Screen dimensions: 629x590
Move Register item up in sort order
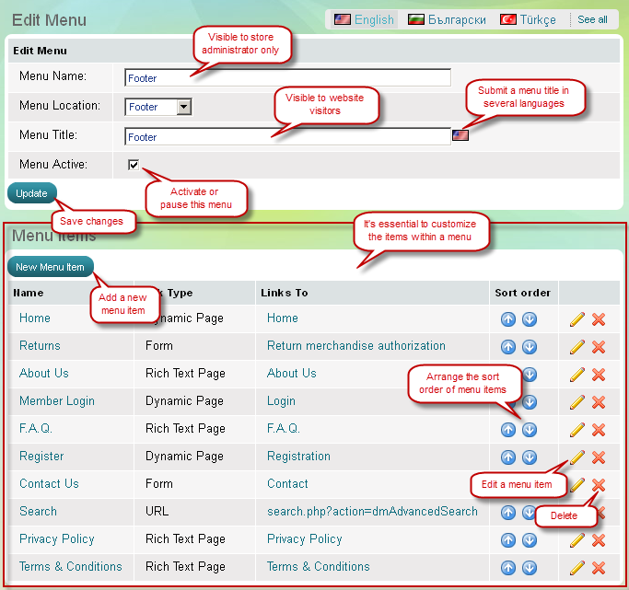(x=508, y=457)
